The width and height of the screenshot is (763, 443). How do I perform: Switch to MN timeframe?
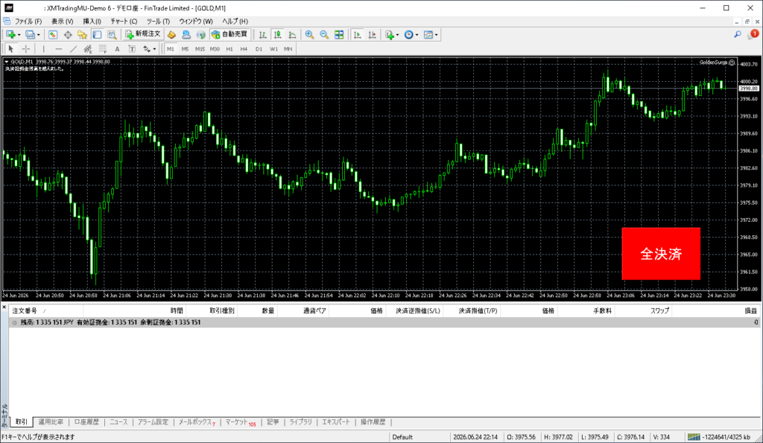pos(288,48)
